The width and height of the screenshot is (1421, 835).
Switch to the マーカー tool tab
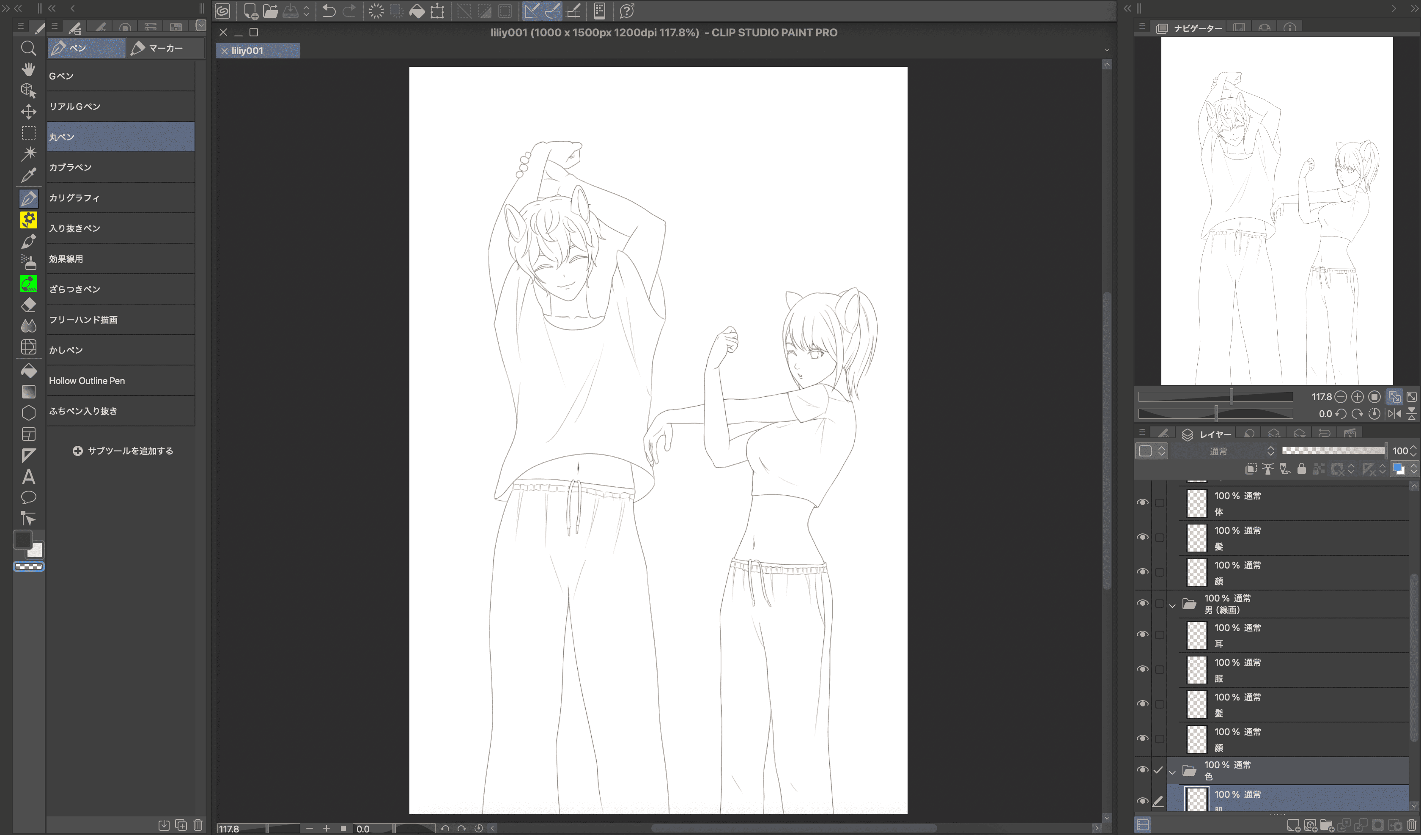(165, 48)
